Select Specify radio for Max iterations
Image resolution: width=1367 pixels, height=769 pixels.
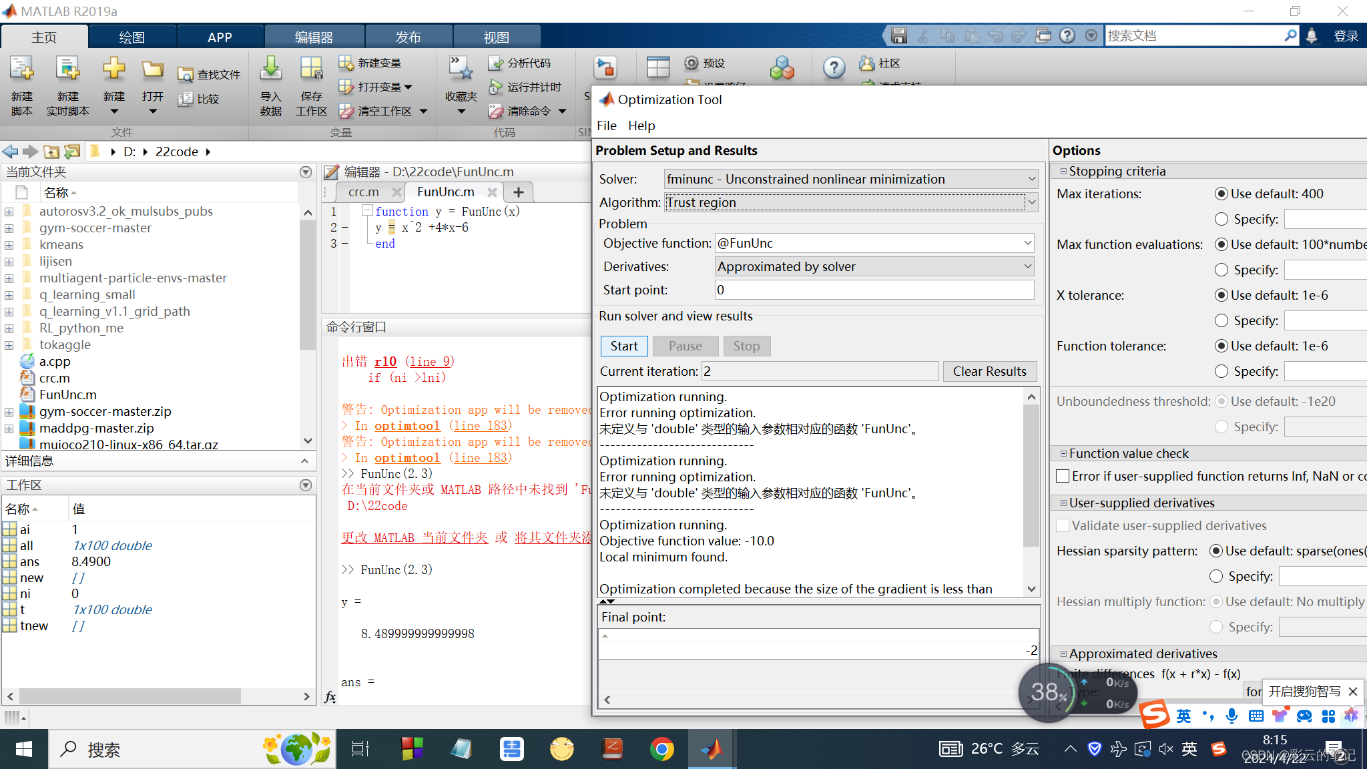(1221, 219)
